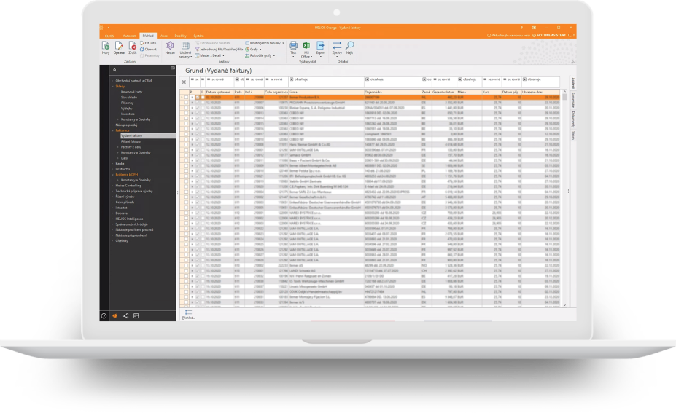Image resolution: width=676 pixels, height=413 pixels.
Task: Switch to the Automat ribbon tab
Action: [129, 36]
